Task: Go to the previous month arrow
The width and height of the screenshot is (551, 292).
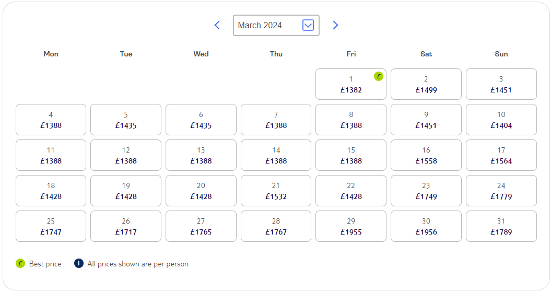Action: tap(217, 25)
